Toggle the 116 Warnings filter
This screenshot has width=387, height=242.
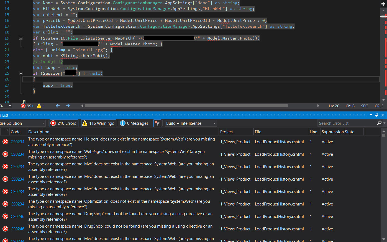pos(99,123)
